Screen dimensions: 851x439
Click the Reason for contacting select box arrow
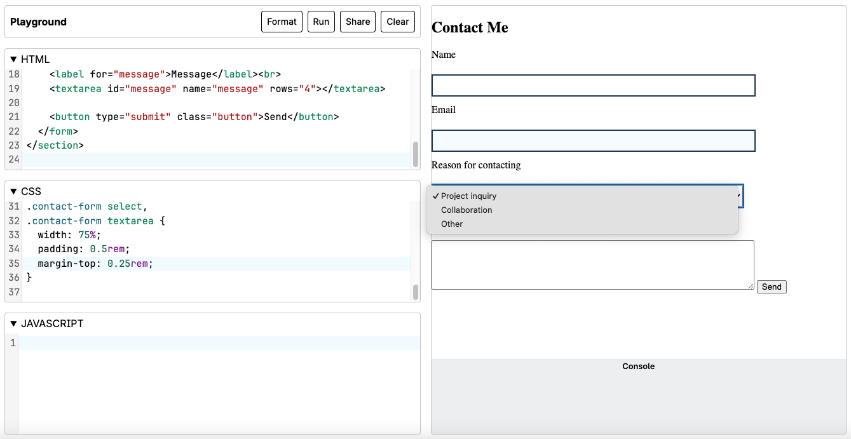pyautogui.click(x=740, y=196)
